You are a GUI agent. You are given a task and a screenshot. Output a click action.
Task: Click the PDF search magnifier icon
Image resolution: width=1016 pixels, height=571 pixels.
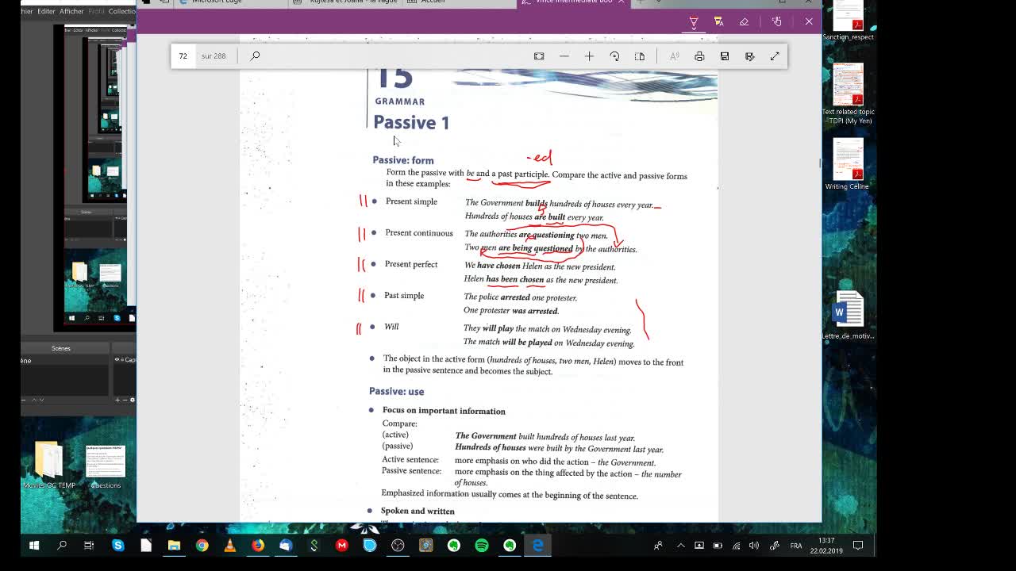pyautogui.click(x=255, y=56)
